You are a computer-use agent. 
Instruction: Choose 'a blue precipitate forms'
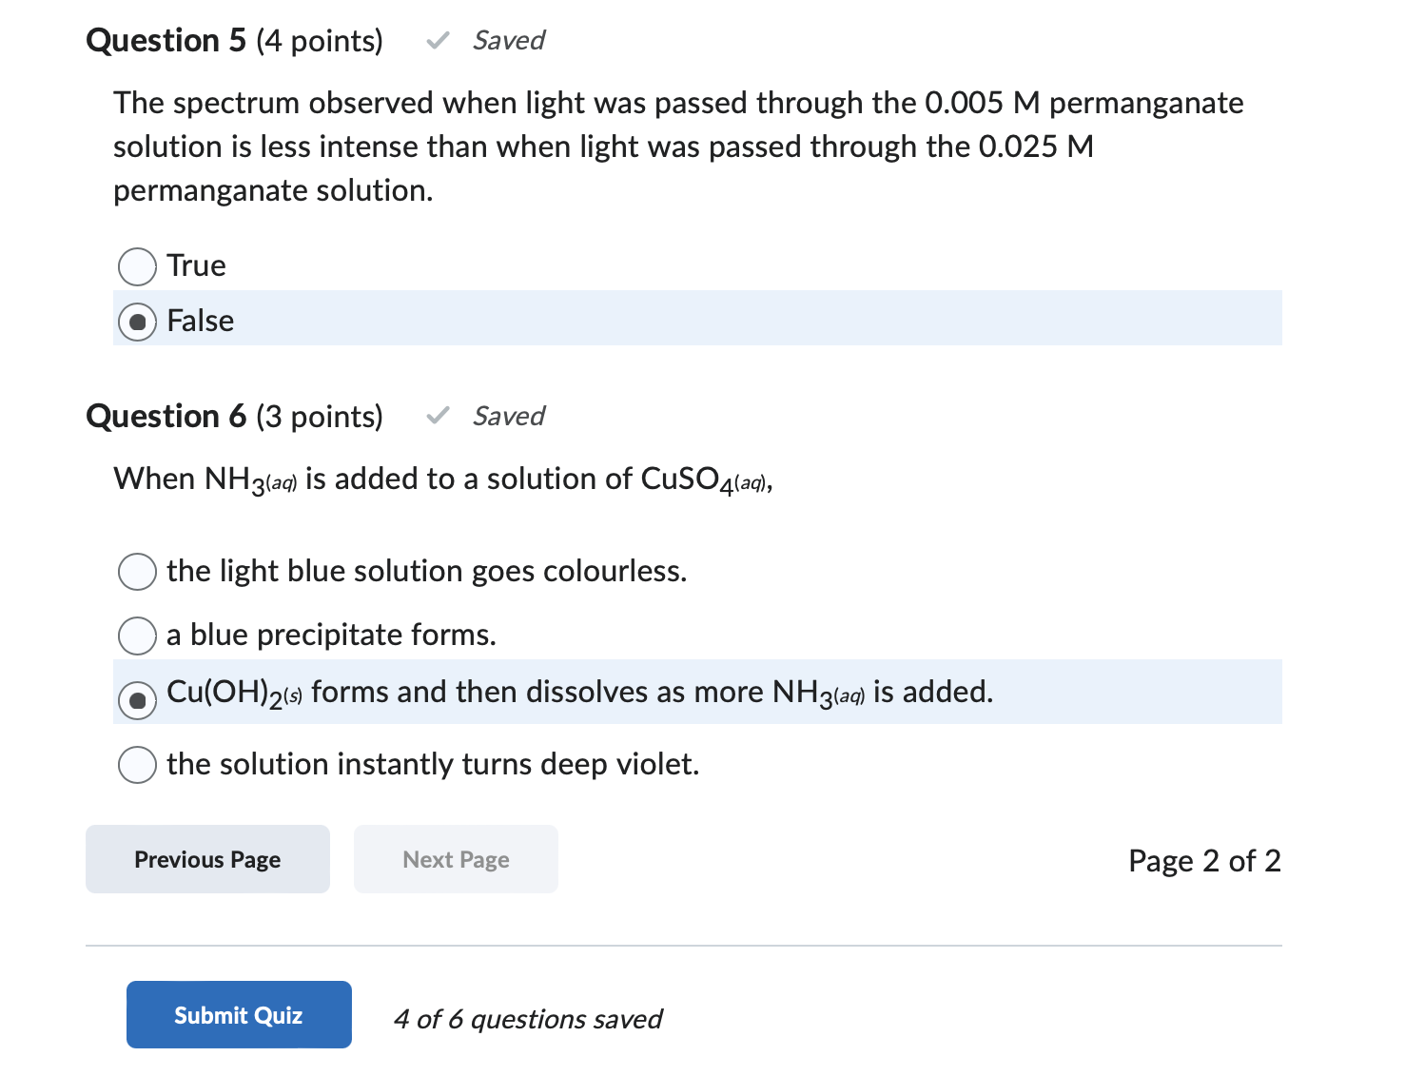tap(137, 636)
